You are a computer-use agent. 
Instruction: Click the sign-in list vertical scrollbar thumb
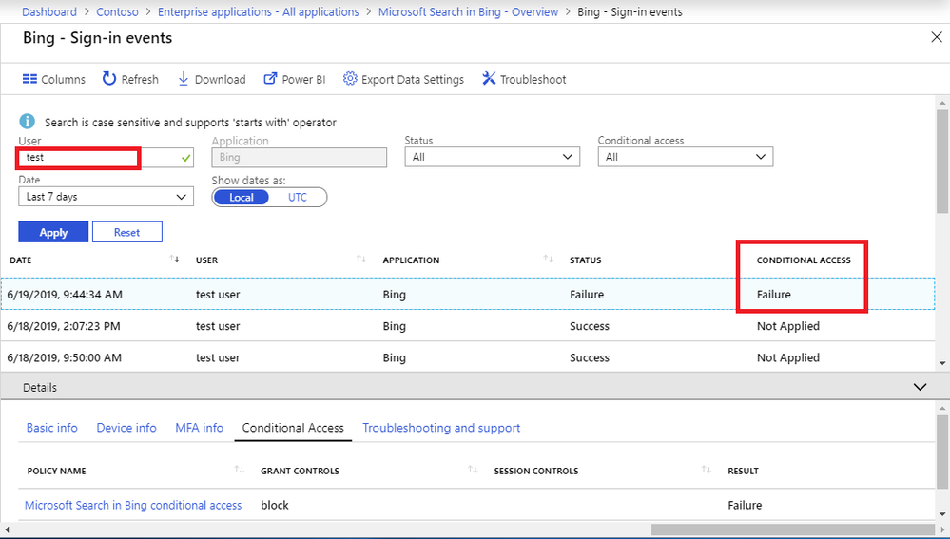pos(942,161)
